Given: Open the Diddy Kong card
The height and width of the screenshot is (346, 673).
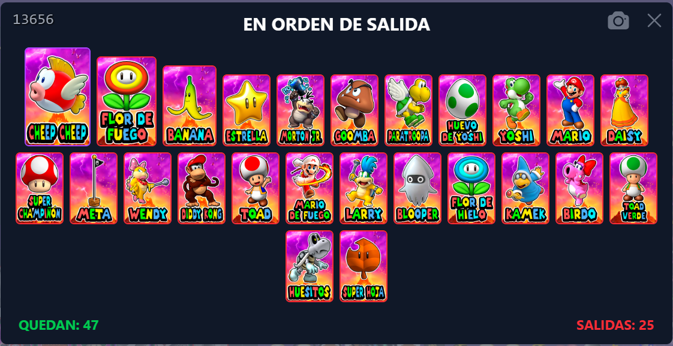Looking at the screenshot, I should (202, 188).
